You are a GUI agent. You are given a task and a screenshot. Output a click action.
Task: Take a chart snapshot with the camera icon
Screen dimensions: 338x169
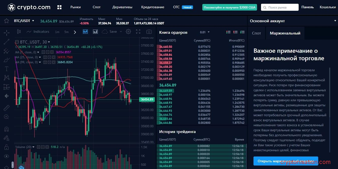coord(149,32)
